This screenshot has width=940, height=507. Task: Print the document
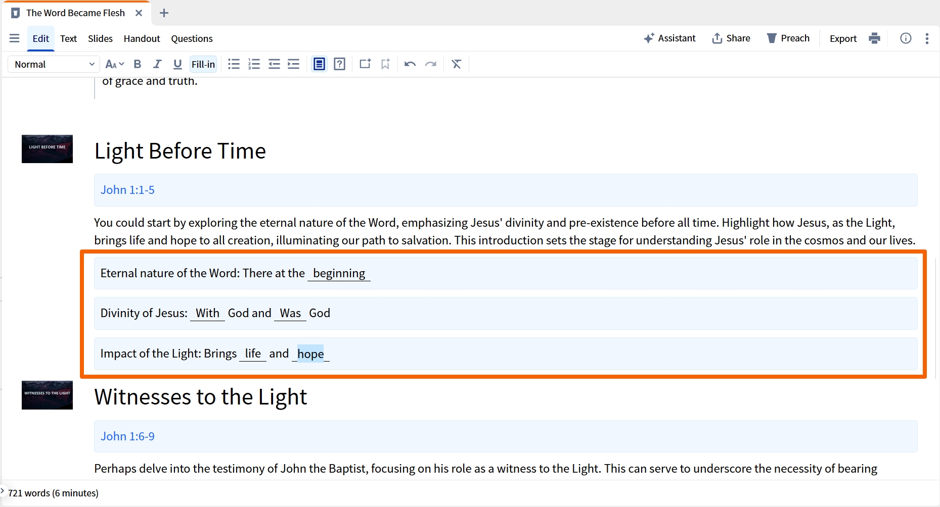[874, 38]
